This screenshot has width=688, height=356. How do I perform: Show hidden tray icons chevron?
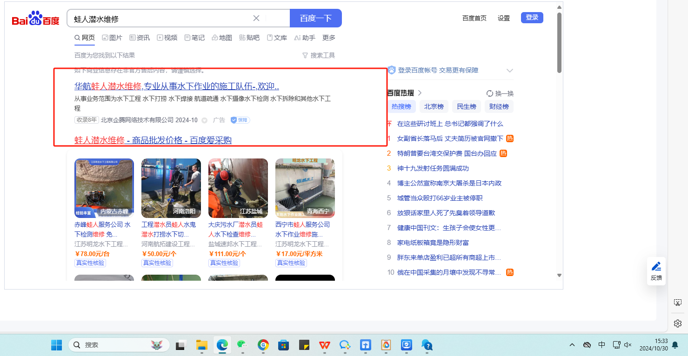point(573,345)
